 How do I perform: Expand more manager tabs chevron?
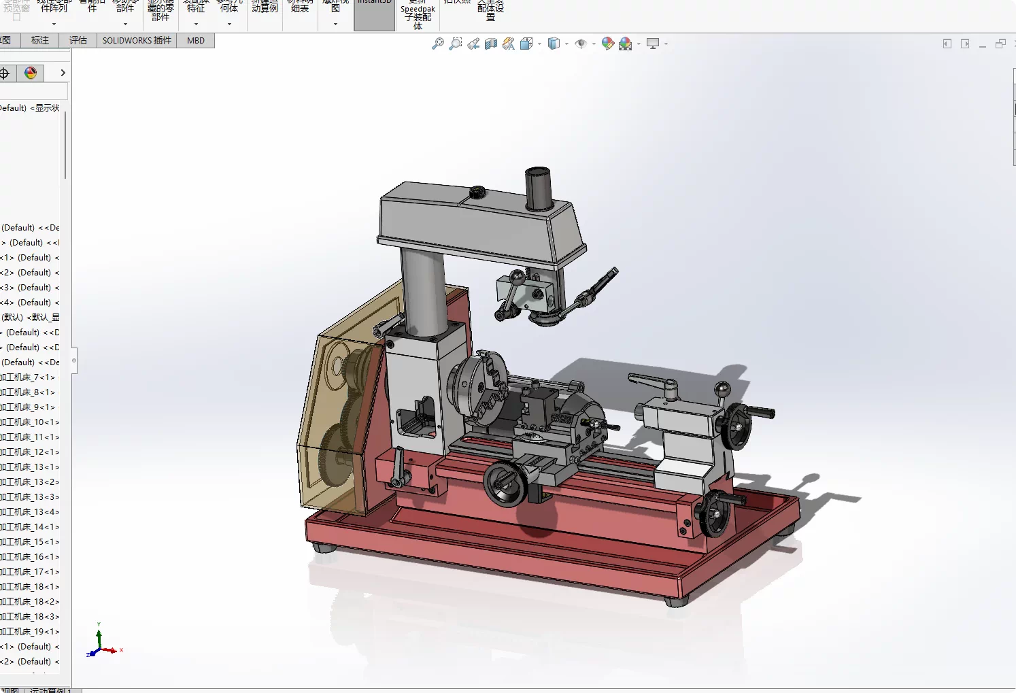tap(63, 73)
